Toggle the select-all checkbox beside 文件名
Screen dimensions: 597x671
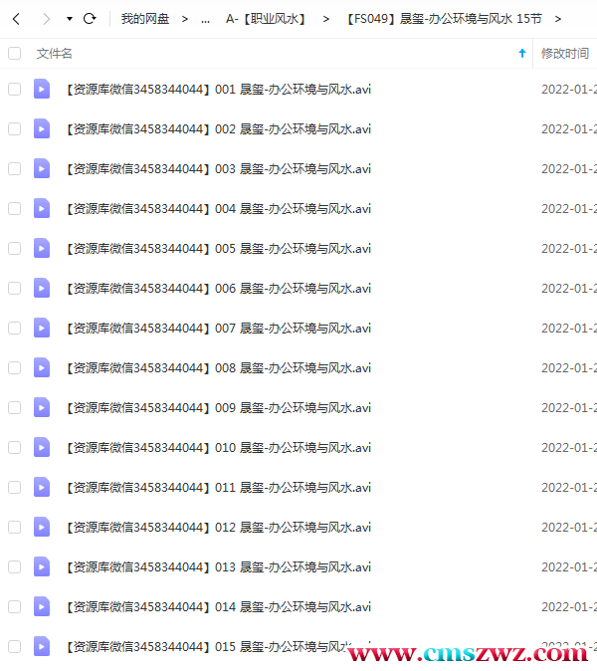click(15, 53)
